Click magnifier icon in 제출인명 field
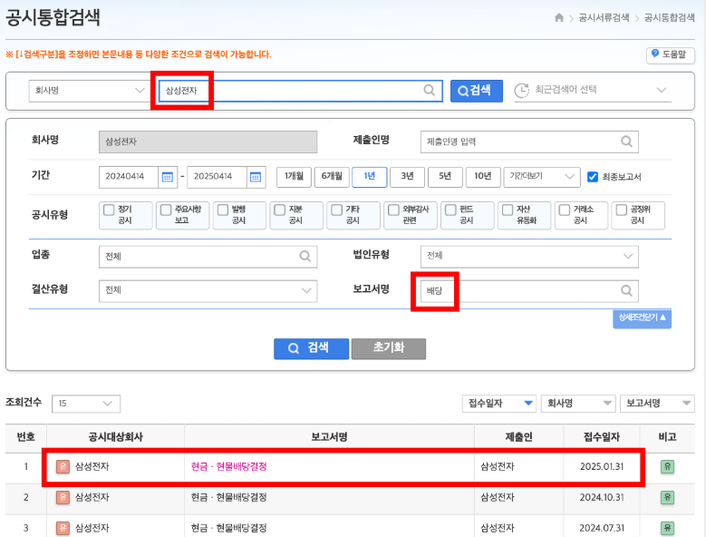 (x=626, y=142)
